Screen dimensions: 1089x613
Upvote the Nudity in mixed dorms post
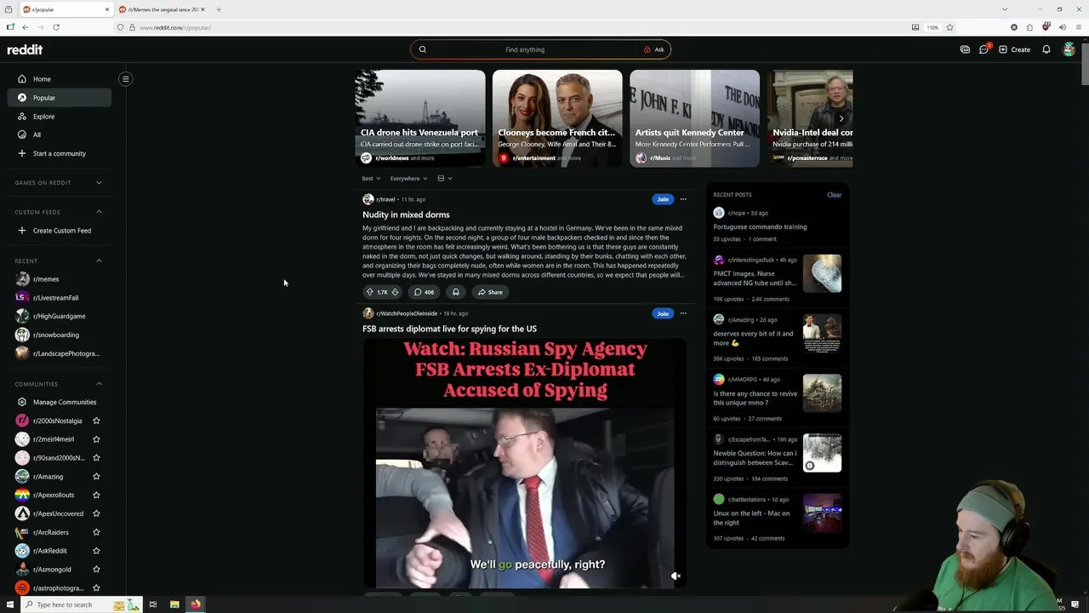point(369,292)
